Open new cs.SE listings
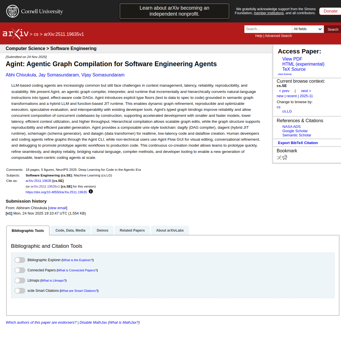Viewport: 341px width, 341px height. pyautogui.click(x=280, y=96)
